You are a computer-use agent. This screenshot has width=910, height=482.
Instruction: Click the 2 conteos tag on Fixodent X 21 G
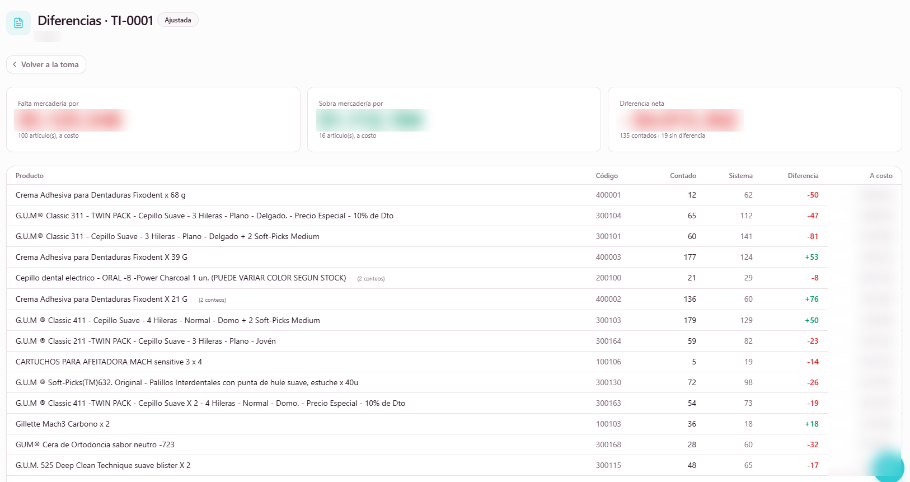pos(212,300)
